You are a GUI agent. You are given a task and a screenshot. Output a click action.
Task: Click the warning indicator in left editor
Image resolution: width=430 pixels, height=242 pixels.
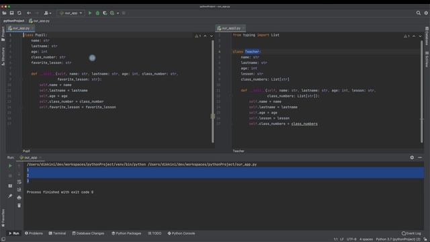pos(198,36)
